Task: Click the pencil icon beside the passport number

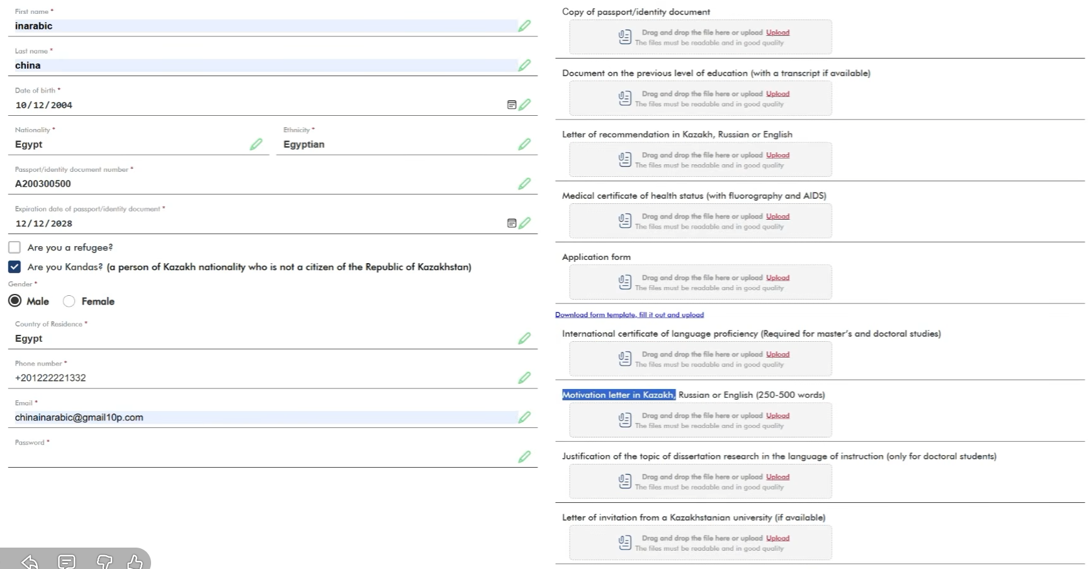Action: 524,184
